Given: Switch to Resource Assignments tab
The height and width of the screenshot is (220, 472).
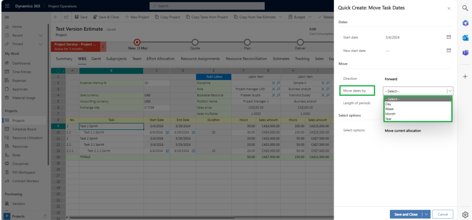Looking at the screenshot, I should click(200, 59).
